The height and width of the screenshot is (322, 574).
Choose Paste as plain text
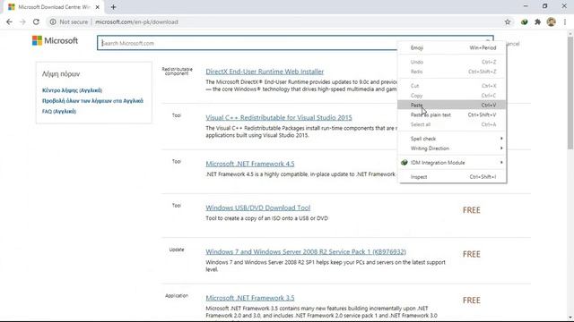tap(452, 114)
